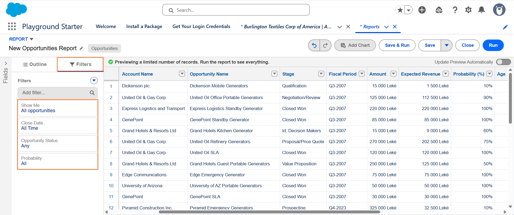Open the Amount column menu arrow

pyautogui.click(x=394, y=74)
